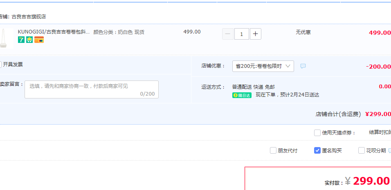Click the 0.00 shipping fee amount
This screenshot has width=391, height=190.
pyautogui.click(x=385, y=86)
